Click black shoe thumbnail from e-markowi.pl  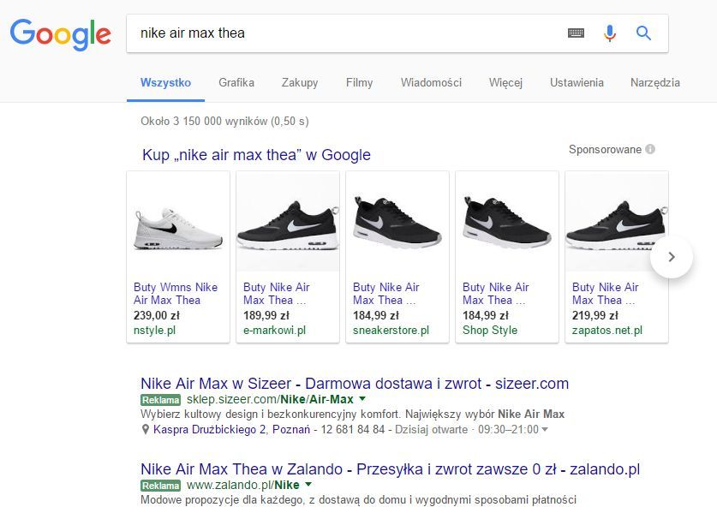coord(288,223)
